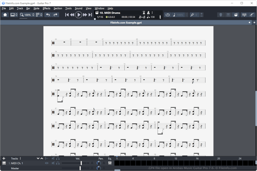Solo all tracks via header headphones icon
The height and width of the screenshot is (171, 257).
click(58, 159)
